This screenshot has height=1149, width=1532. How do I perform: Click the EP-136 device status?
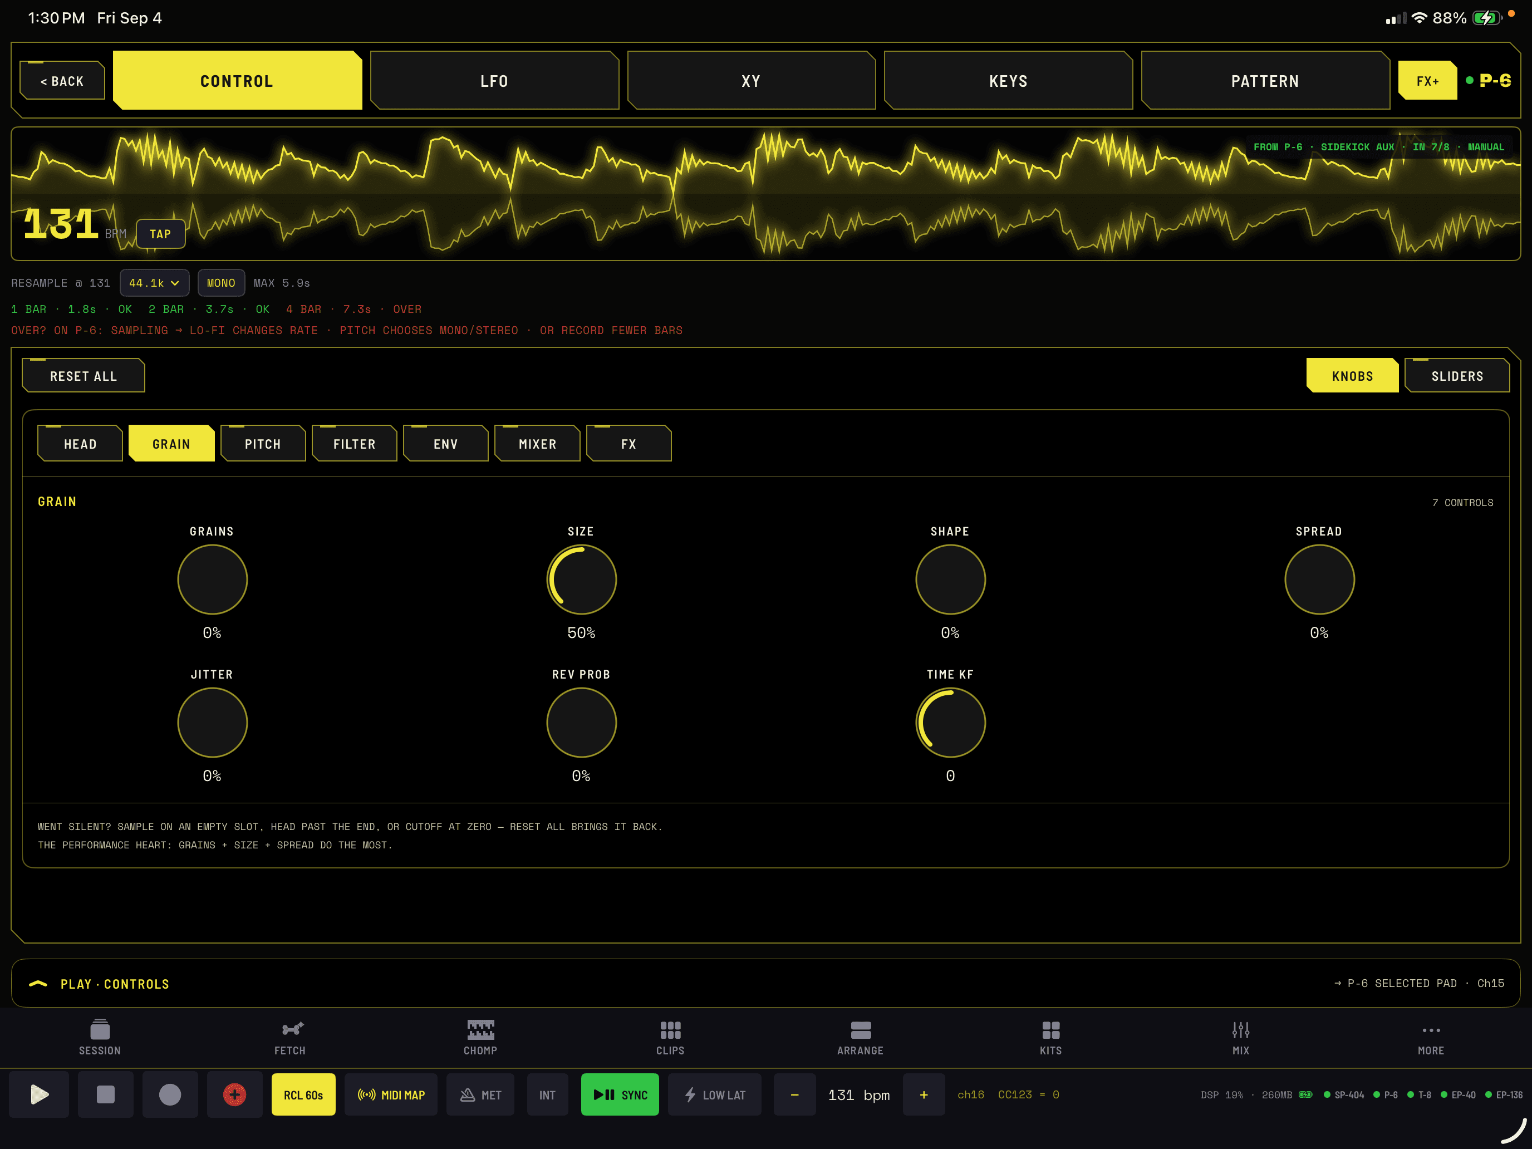coord(1504,1095)
